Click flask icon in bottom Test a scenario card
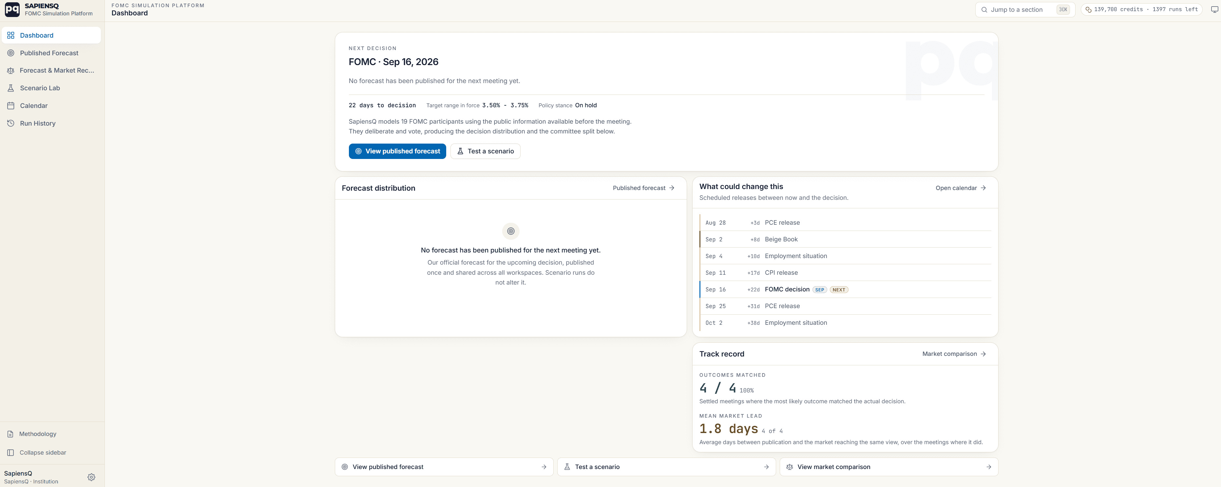This screenshot has height=487, width=1221. pyautogui.click(x=567, y=467)
